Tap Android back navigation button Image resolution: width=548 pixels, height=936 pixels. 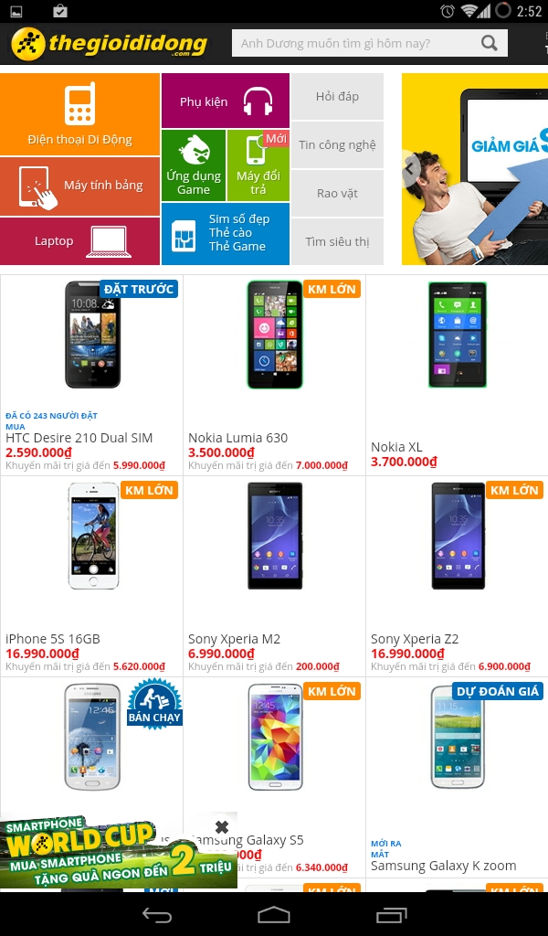[157, 915]
